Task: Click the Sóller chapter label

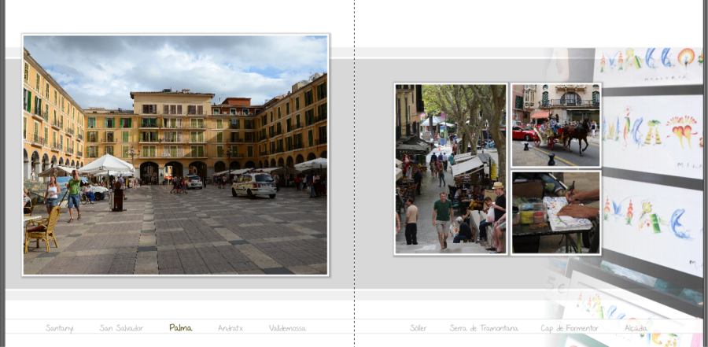Action: coord(419,328)
